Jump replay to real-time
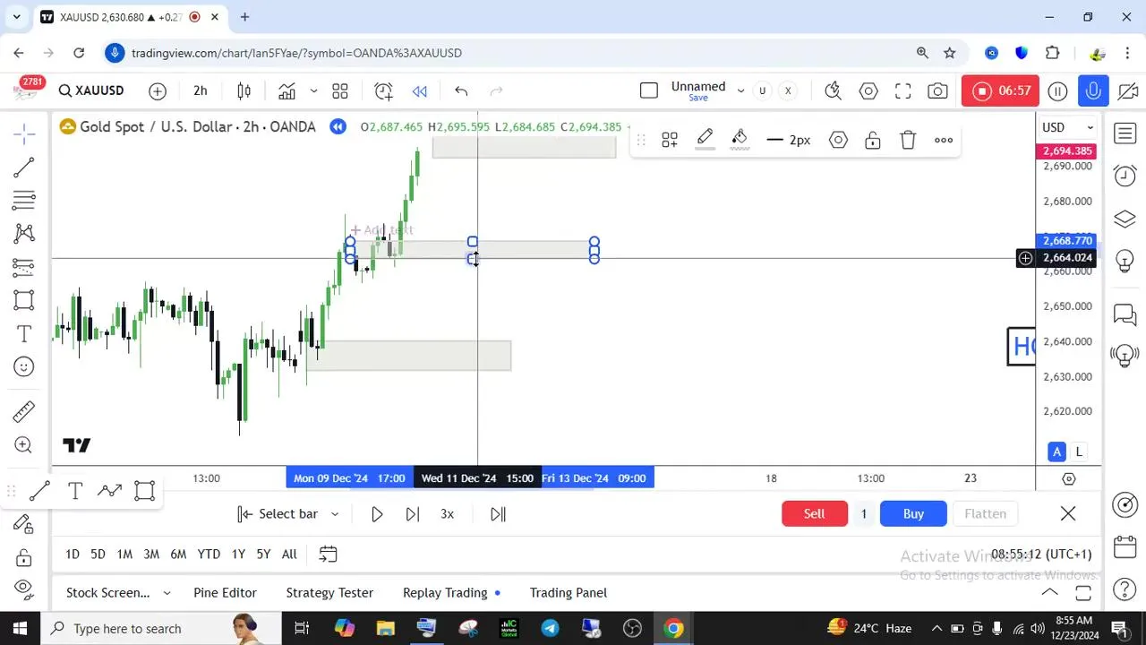Screen dimensions: 1146x645 [x=498, y=514]
